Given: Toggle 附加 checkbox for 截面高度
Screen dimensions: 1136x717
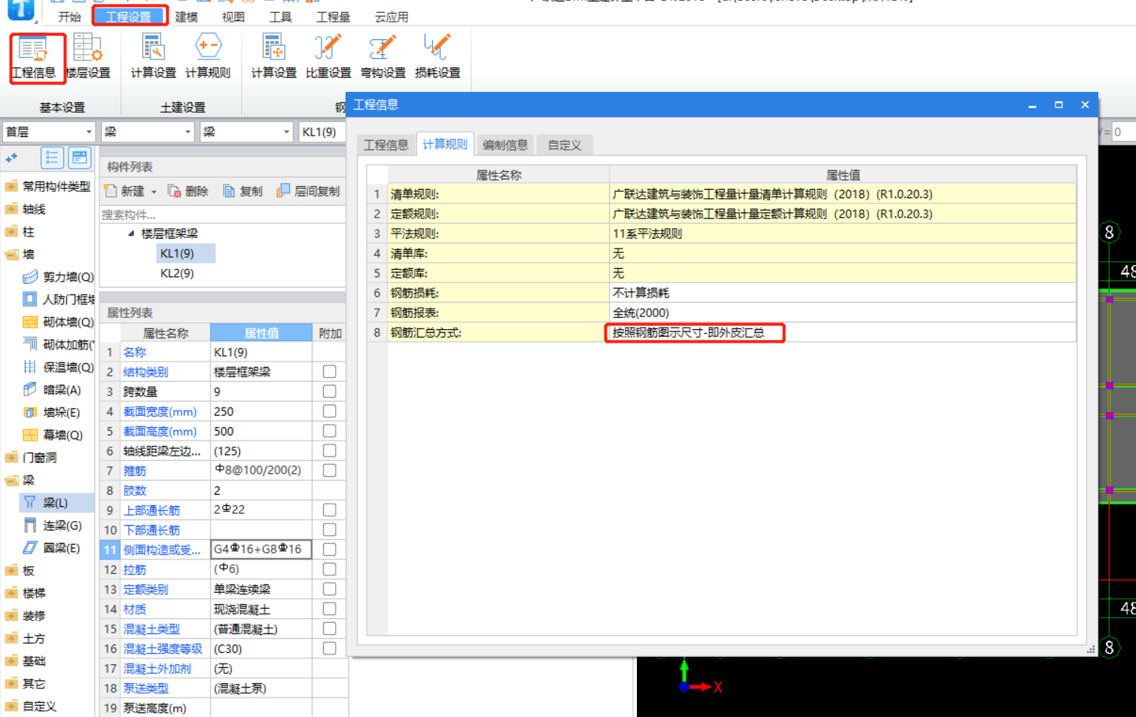Looking at the screenshot, I should point(329,431).
